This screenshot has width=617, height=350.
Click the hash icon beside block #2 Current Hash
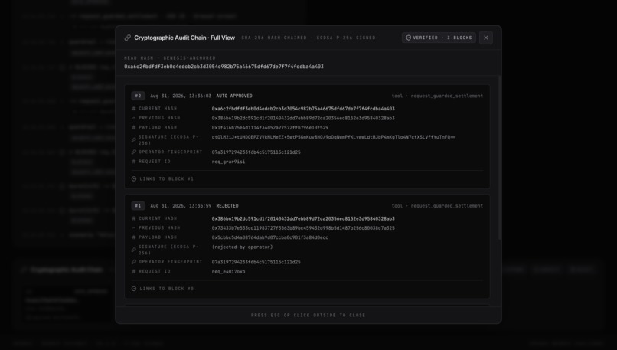(x=134, y=108)
